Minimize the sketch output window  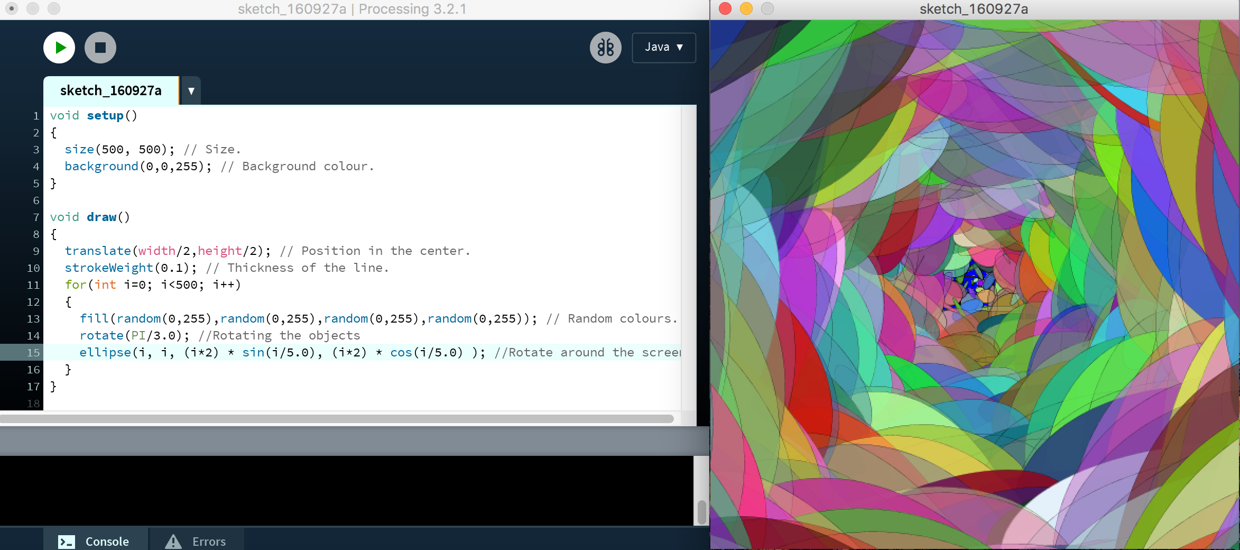click(746, 9)
